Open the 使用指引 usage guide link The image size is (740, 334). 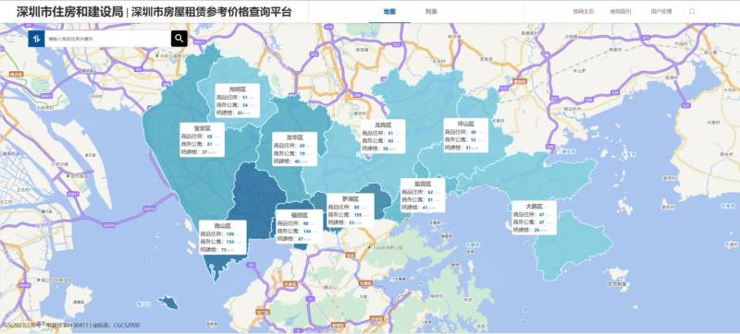click(x=621, y=12)
